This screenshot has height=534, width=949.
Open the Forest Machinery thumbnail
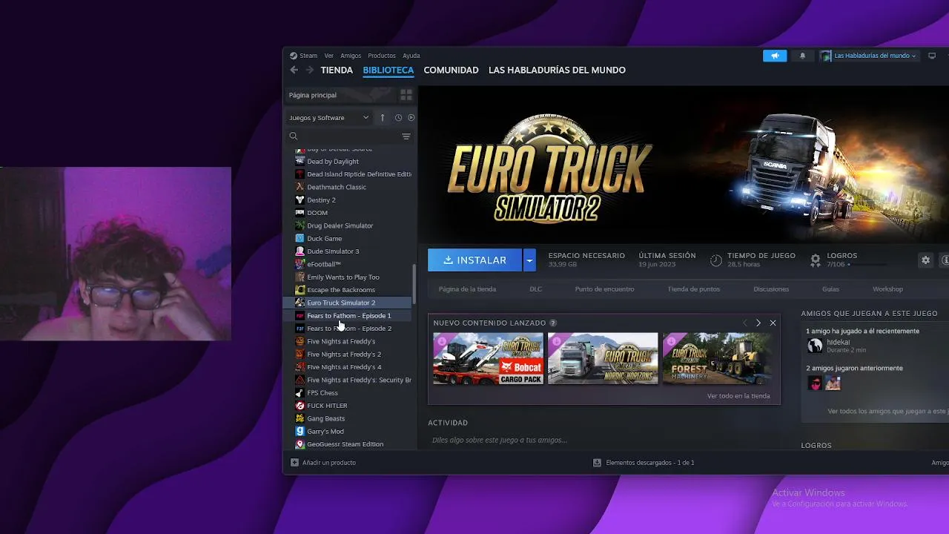click(717, 358)
